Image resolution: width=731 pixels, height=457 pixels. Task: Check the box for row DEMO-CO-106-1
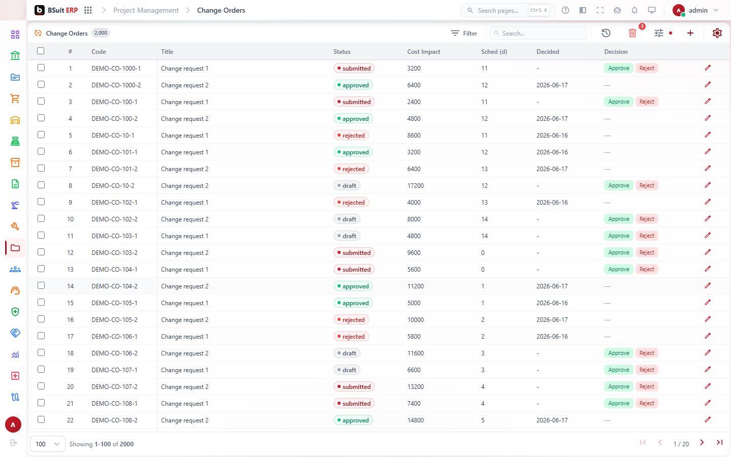41,336
